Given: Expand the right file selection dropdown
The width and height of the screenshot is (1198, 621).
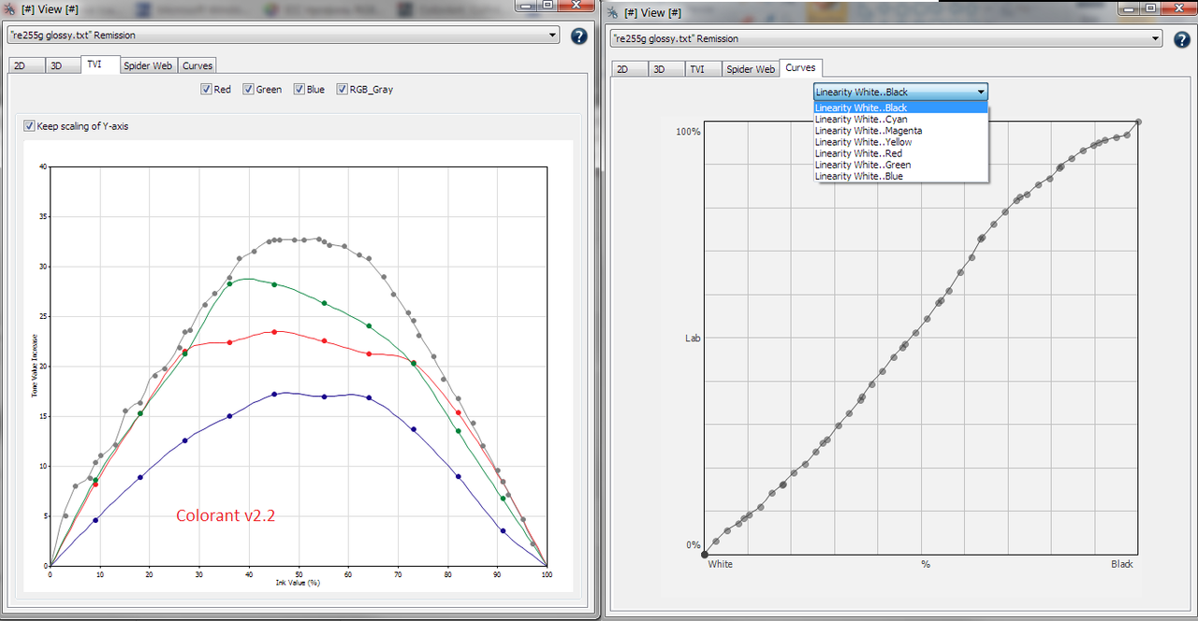Looking at the screenshot, I should point(885,39).
